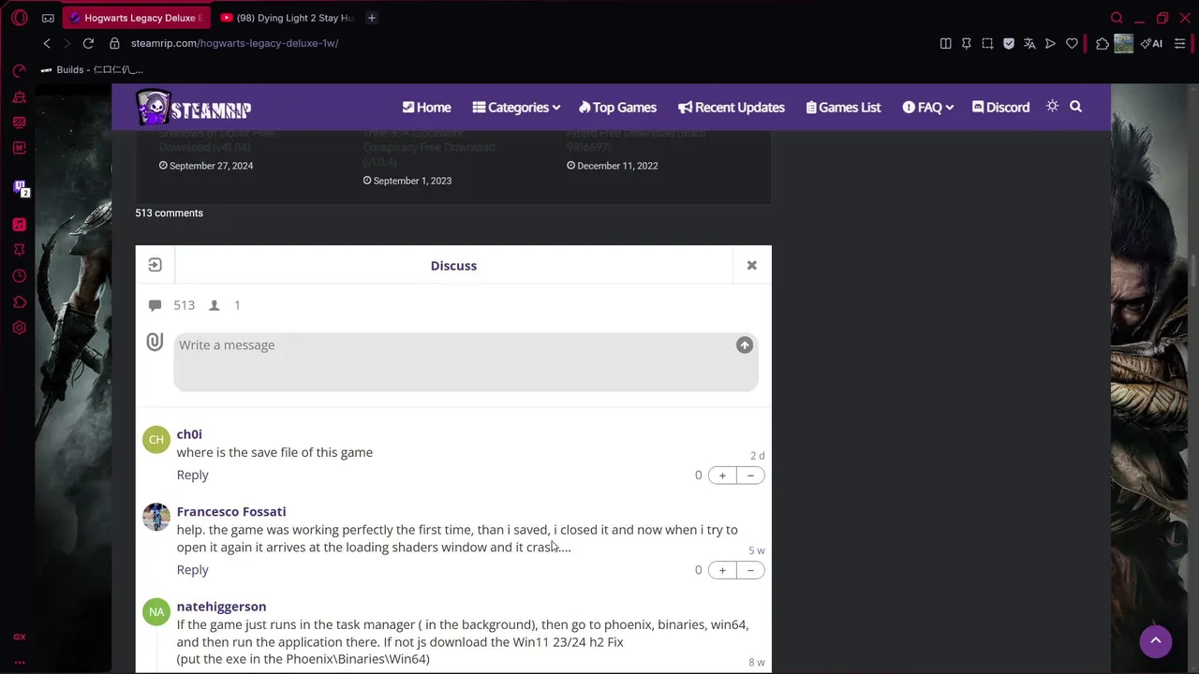Viewport: 1199px width, 674px height.
Task: Open browser extensions puzzle icon in toolbar
Action: coord(1103,43)
